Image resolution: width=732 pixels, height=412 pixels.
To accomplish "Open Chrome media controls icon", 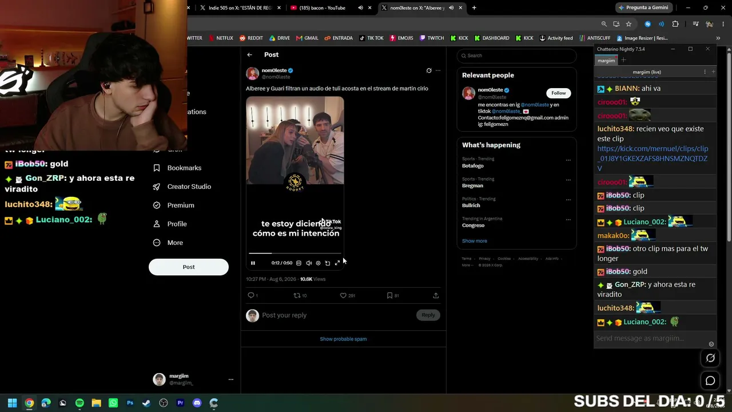I will click(x=695, y=24).
